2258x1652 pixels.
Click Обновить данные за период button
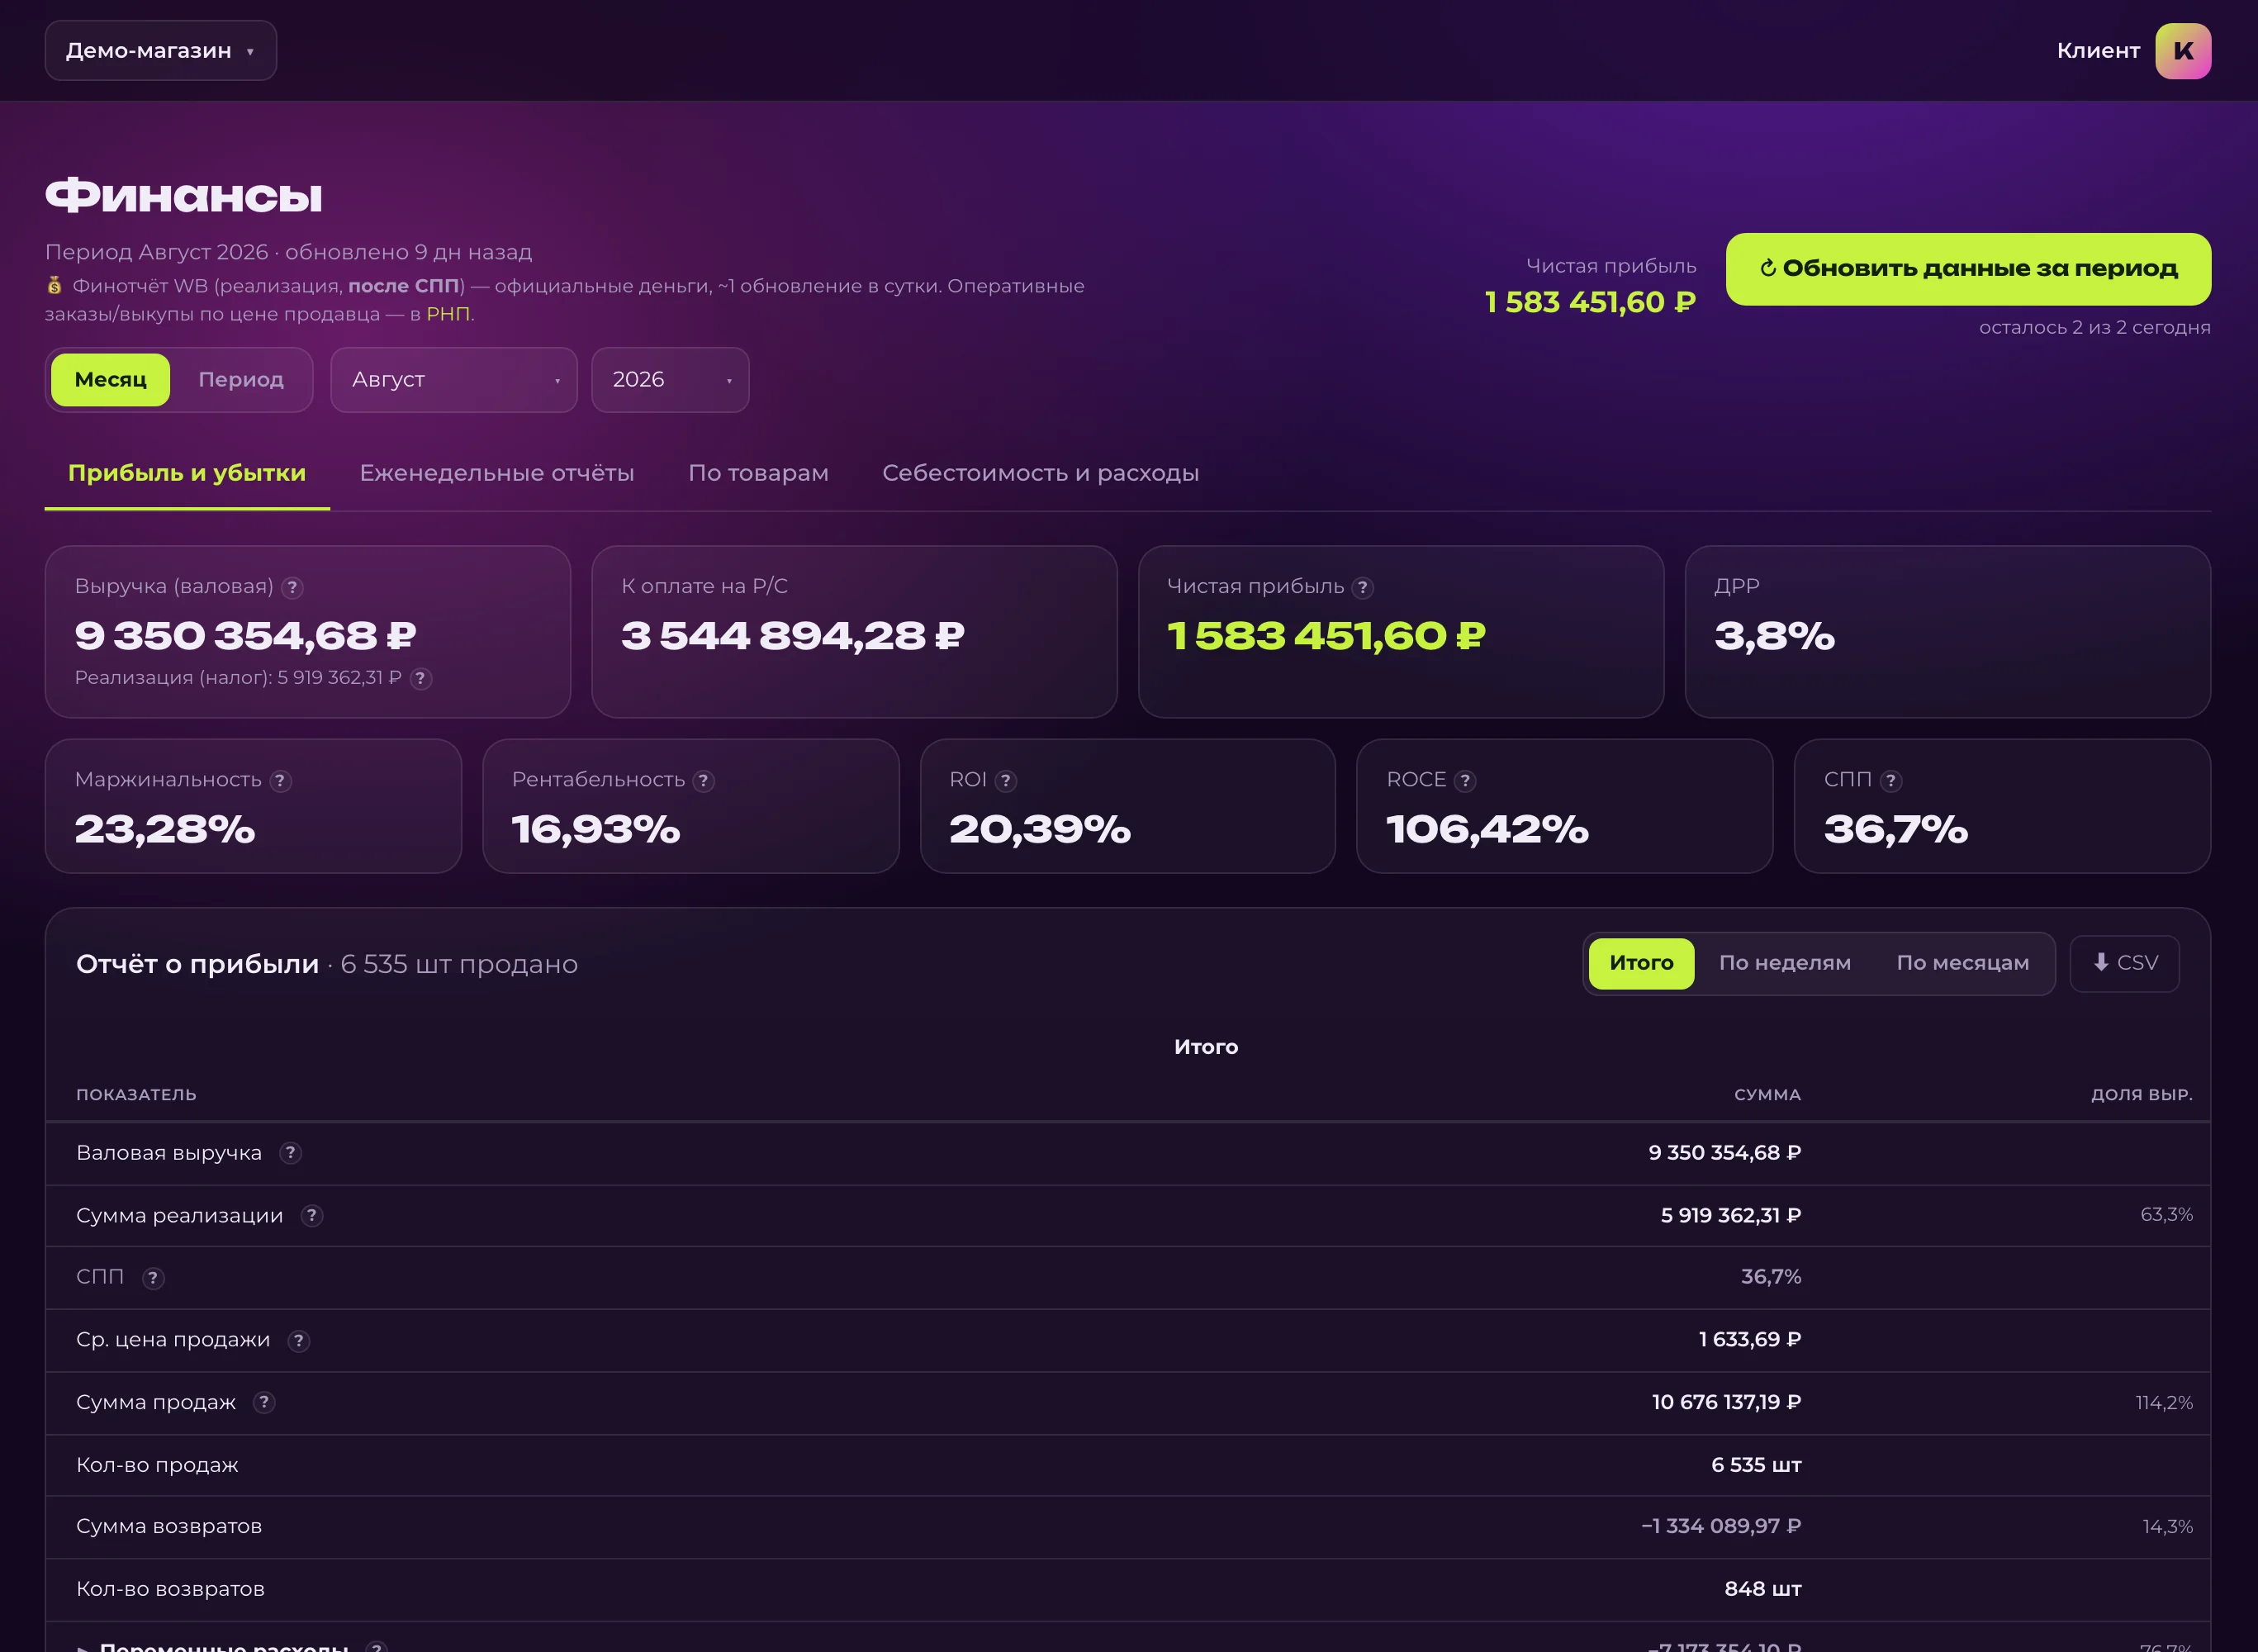pyautogui.click(x=1968, y=269)
